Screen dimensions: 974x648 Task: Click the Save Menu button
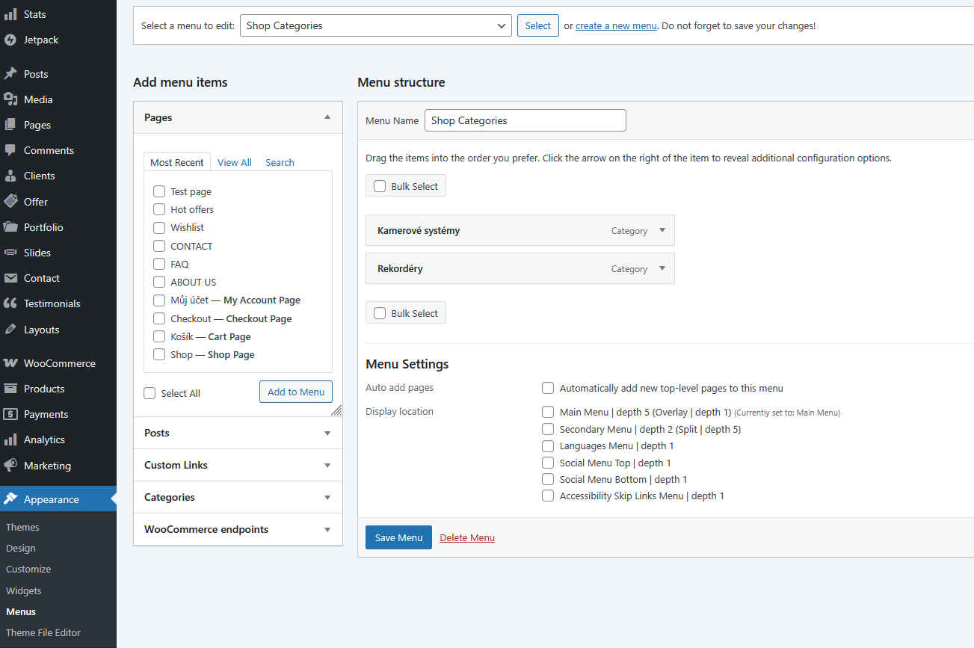point(398,537)
